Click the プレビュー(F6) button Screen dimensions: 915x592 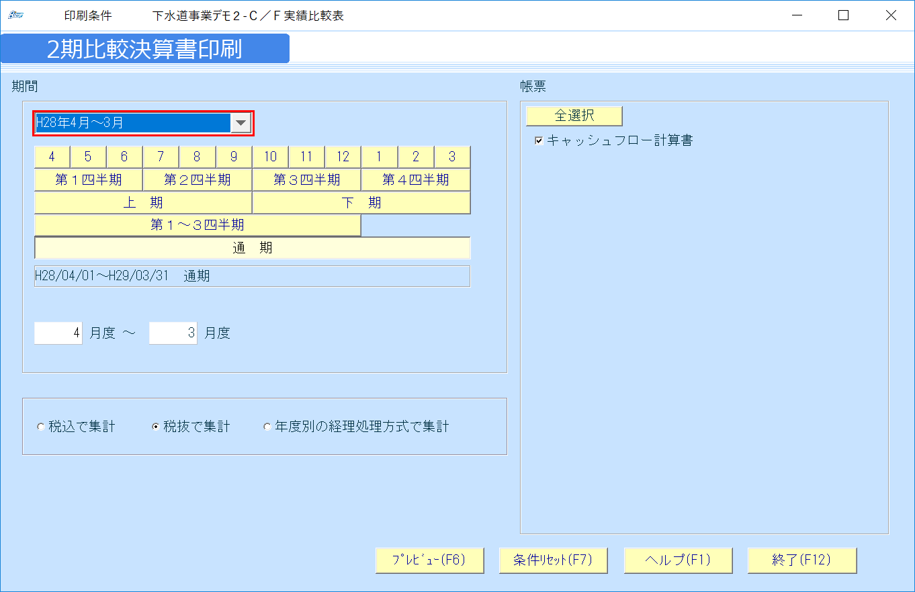pyautogui.click(x=429, y=560)
